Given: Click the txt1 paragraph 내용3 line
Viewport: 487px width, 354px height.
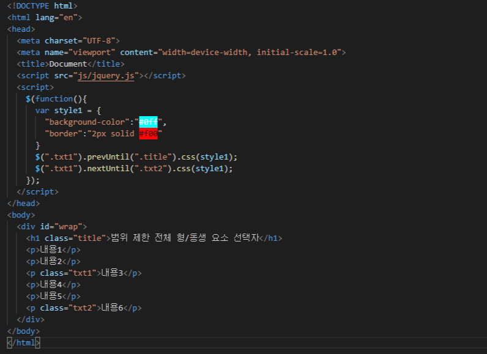Looking at the screenshot, I should 84,273.
